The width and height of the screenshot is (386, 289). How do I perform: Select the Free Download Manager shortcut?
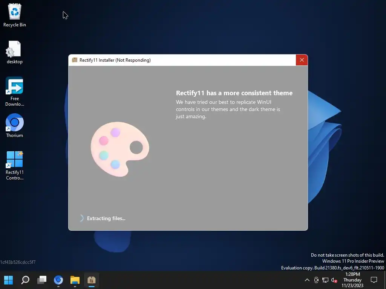[x=15, y=91]
